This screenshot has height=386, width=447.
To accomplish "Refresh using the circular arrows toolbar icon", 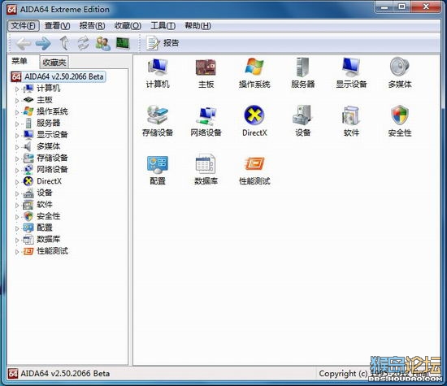I will pos(83,43).
